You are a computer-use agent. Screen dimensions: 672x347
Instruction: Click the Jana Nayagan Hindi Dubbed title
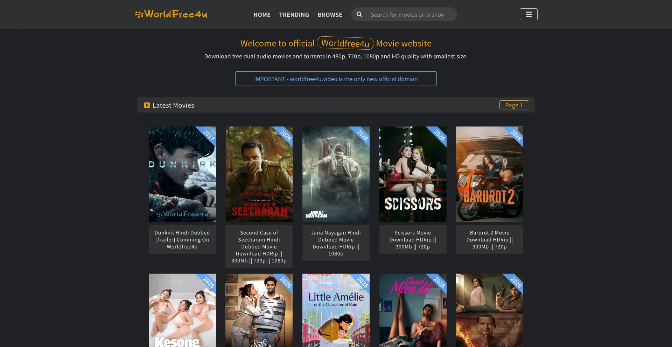(336, 243)
